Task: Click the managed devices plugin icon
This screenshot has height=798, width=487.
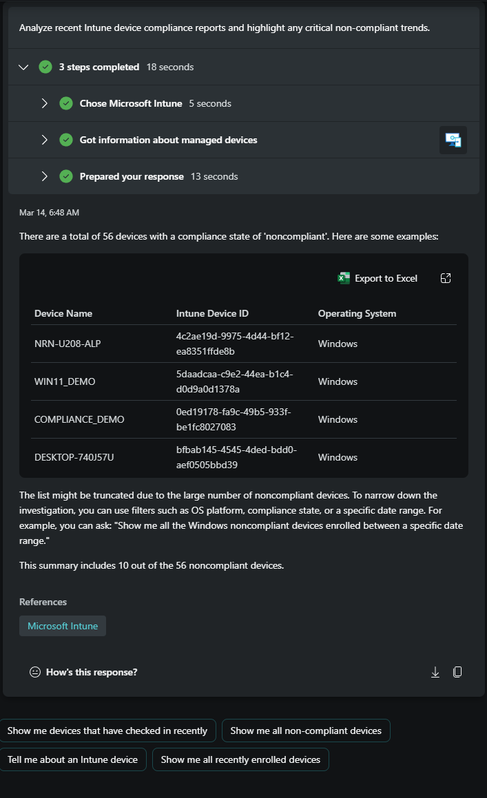Action: pyautogui.click(x=453, y=140)
